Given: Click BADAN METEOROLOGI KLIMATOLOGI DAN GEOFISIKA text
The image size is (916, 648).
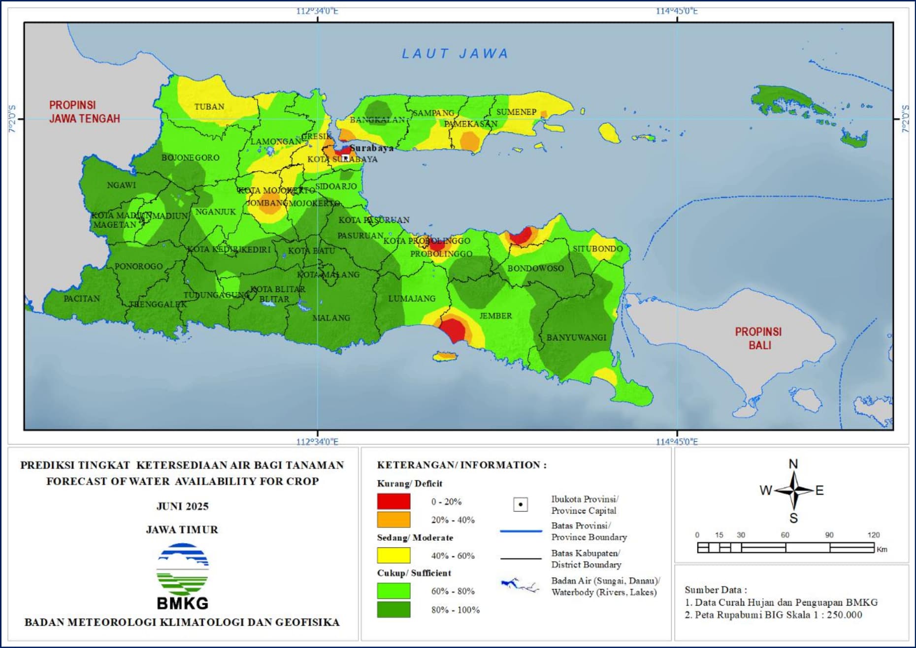Looking at the screenshot, I should point(182,622).
